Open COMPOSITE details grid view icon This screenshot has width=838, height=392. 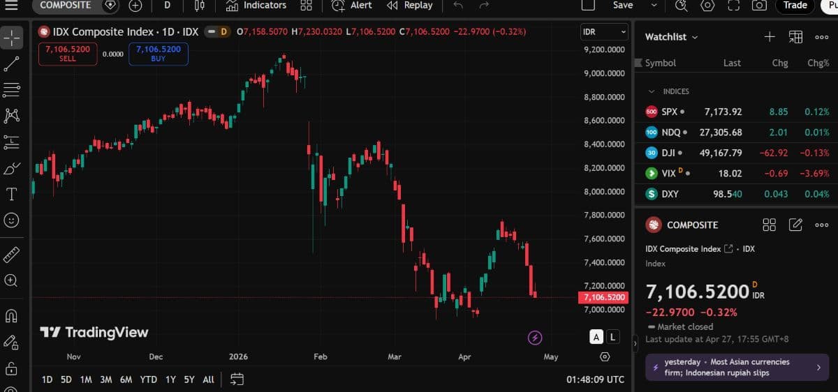pyautogui.click(x=770, y=225)
